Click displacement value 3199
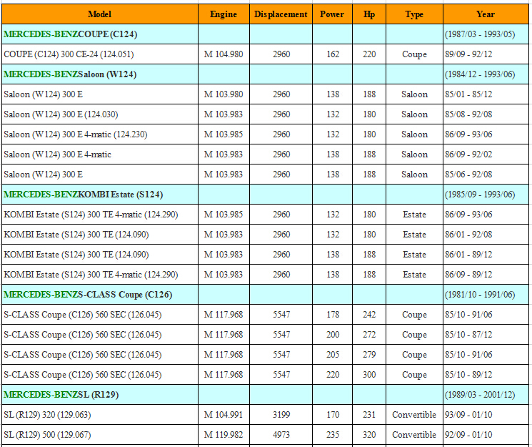Image resolution: width=532 pixels, height=447 pixels. [281, 415]
